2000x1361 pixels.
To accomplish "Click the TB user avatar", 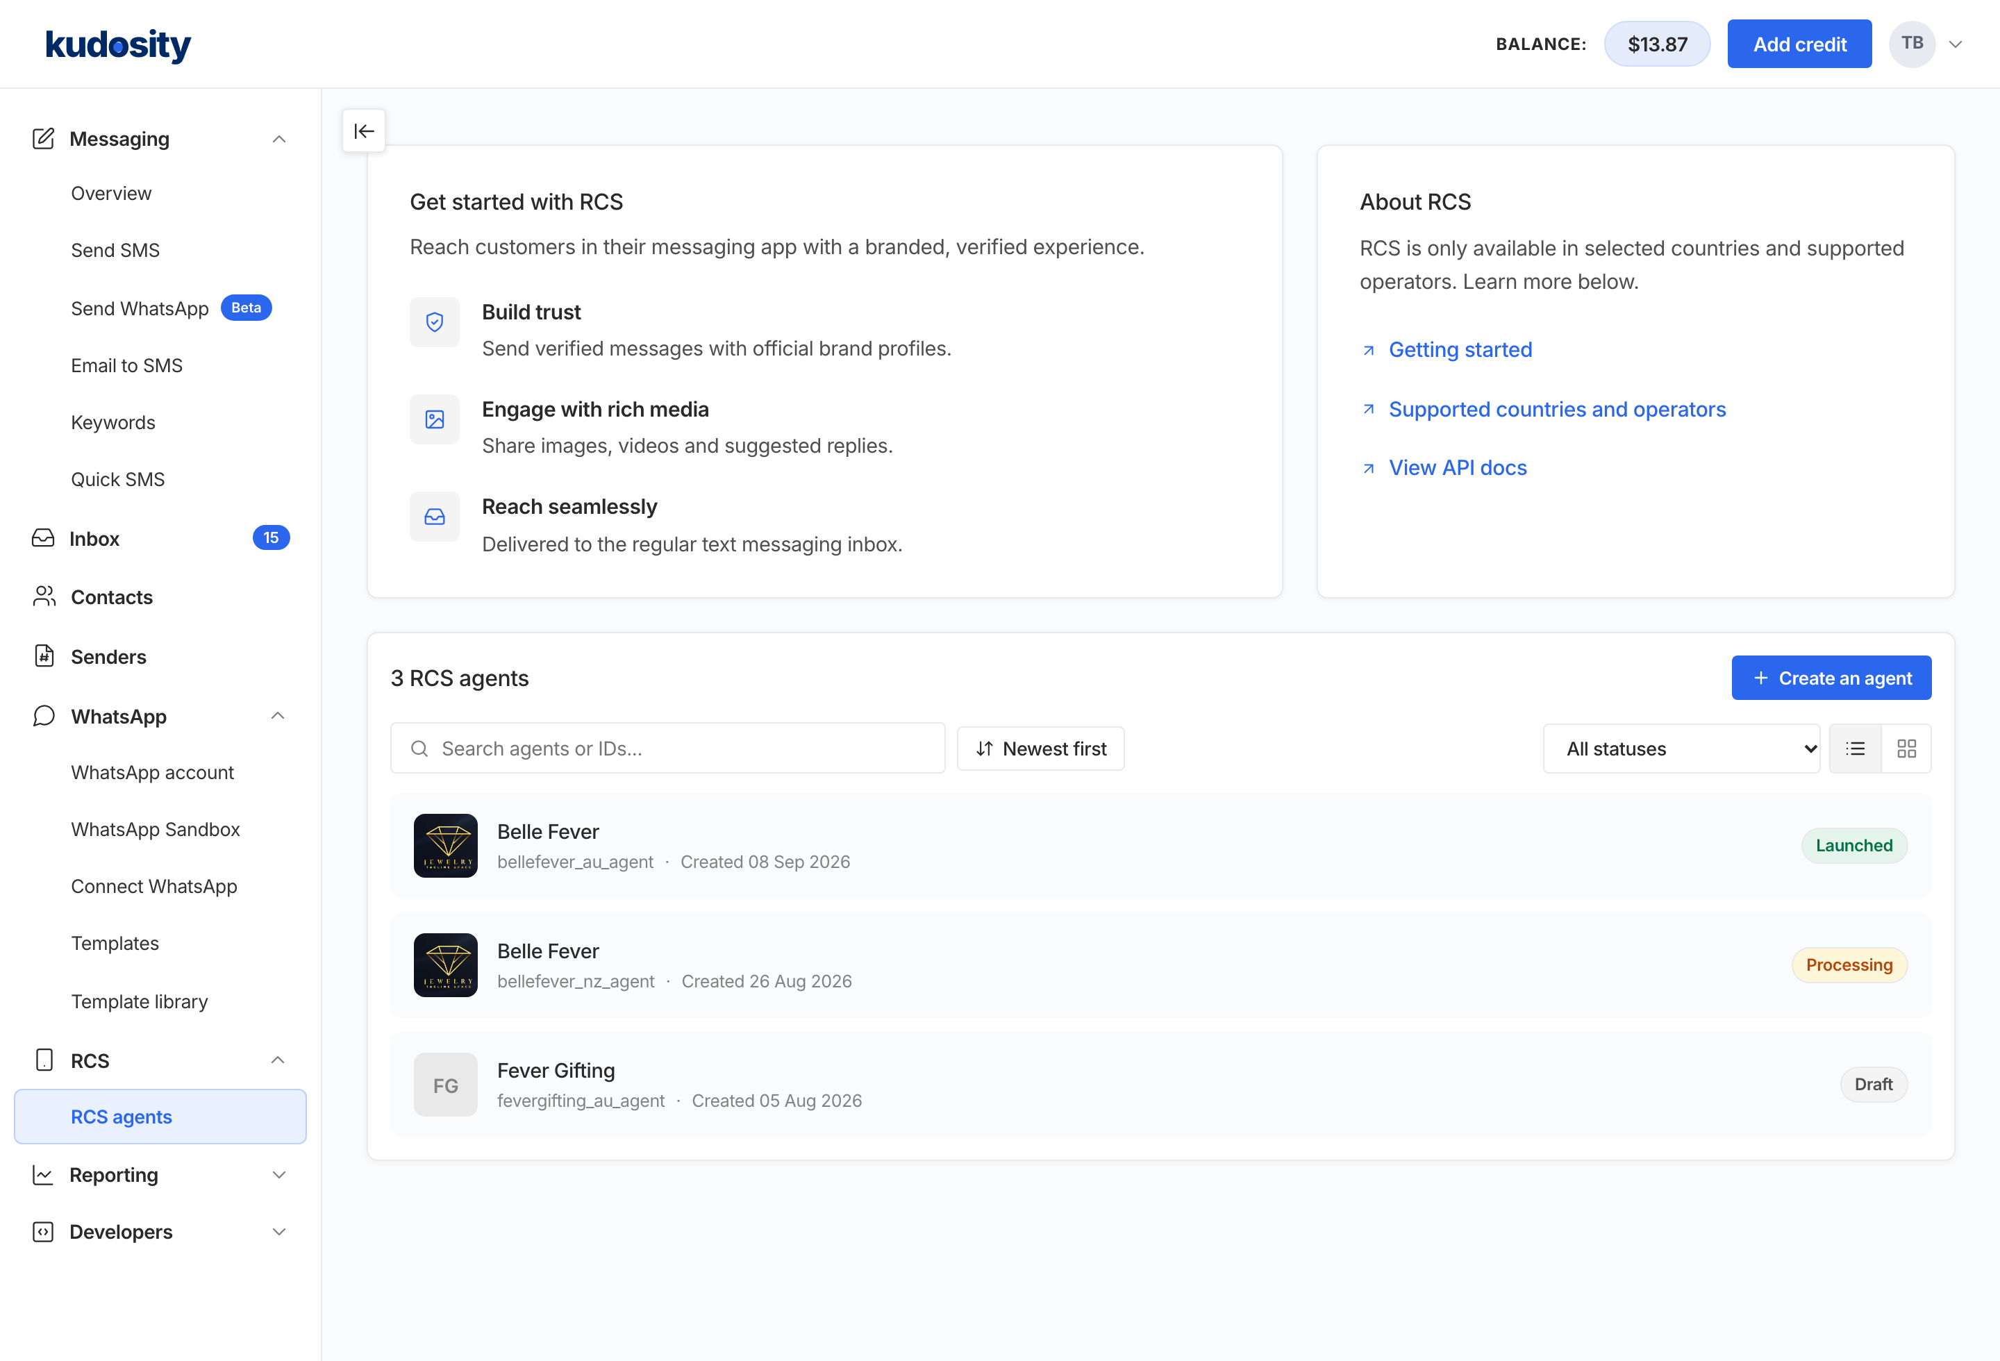I will point(1911,44).
